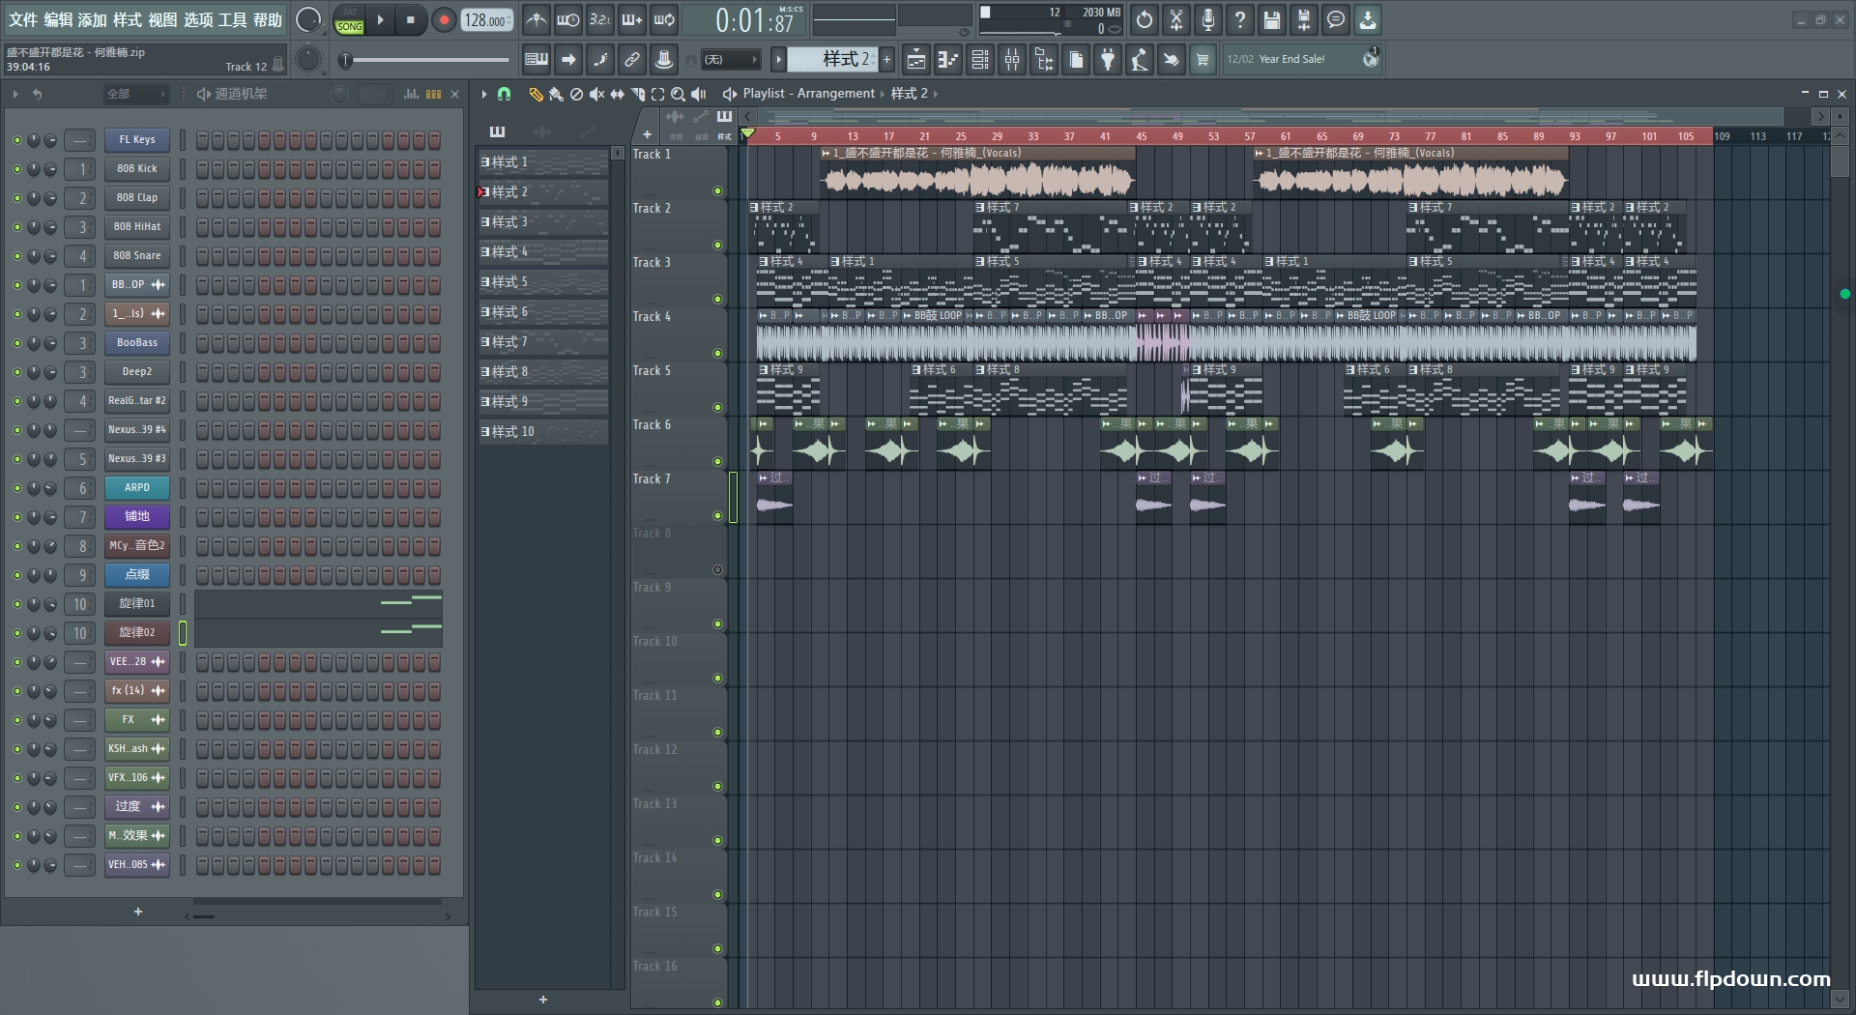Toggle the 3.2.1 countdown before recording
This screenshot has width=1856, height=1015.
[600, 19]
